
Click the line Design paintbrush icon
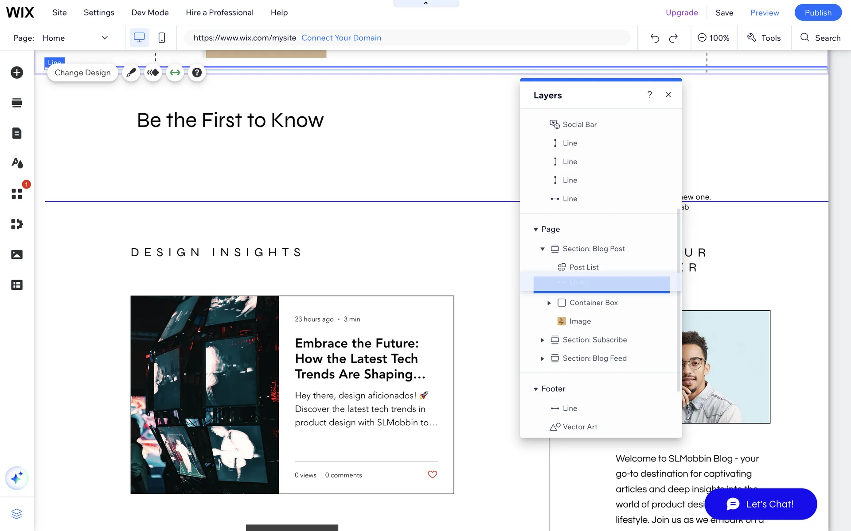131,73
